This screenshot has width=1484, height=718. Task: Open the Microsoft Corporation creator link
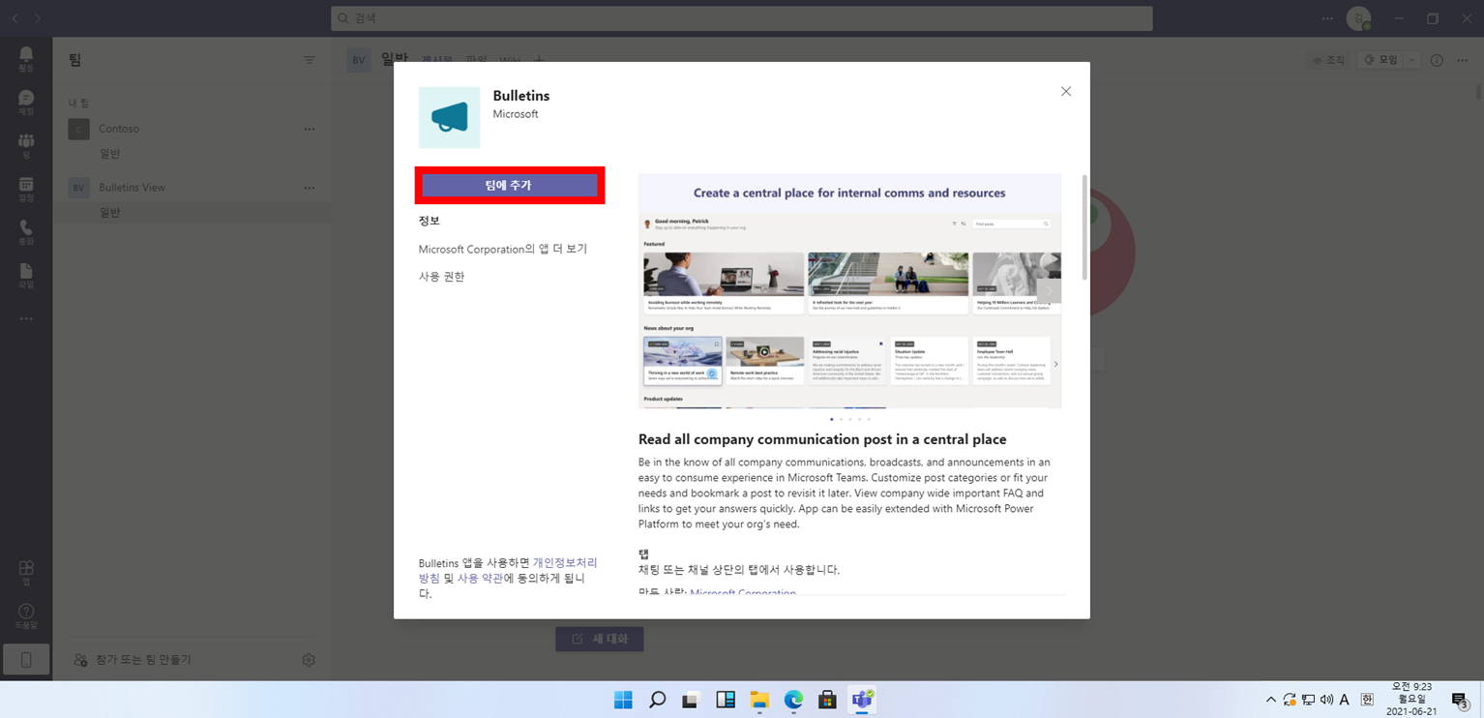[743, 592]
